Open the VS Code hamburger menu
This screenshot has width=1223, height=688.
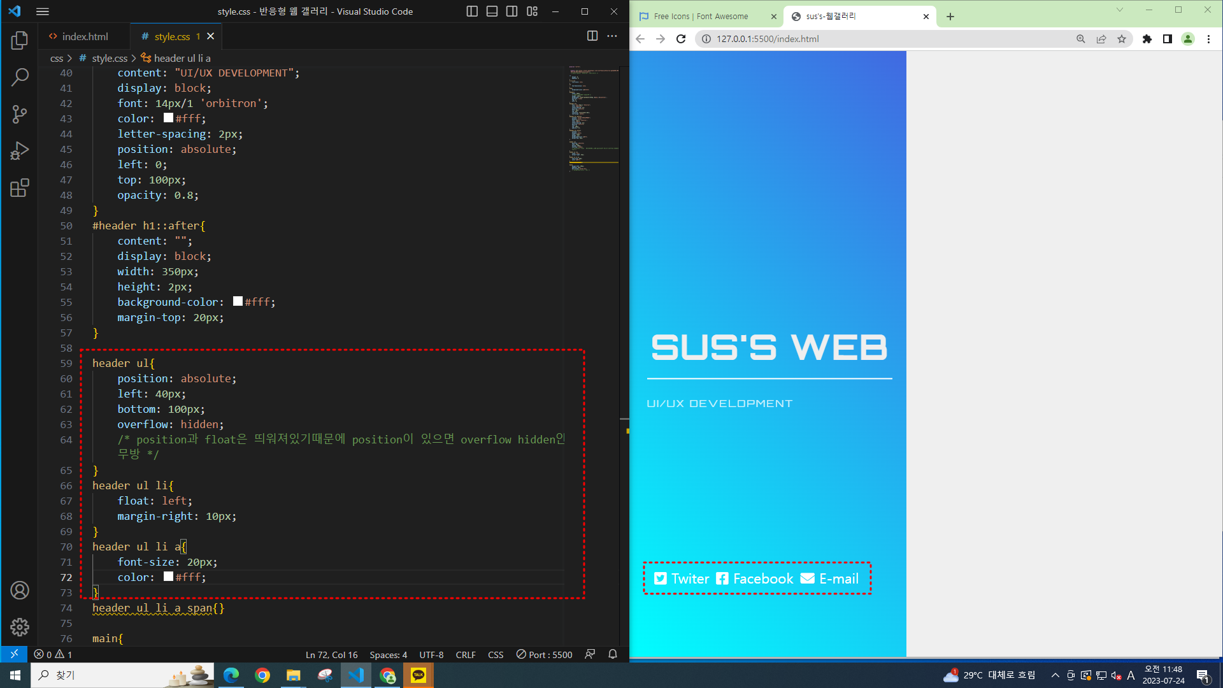(x=43, y=11)
